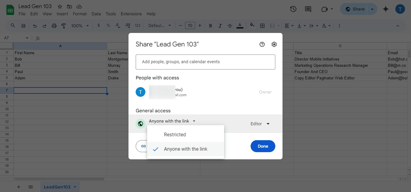Open the Format menu

(x=80, y=14)
